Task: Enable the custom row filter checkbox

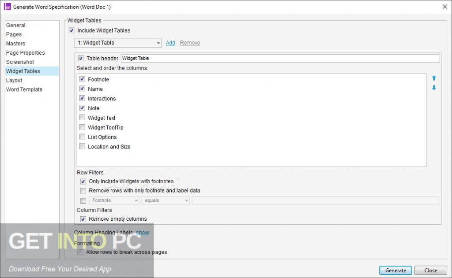Action: pyautogui.click(x=83, y=200)
